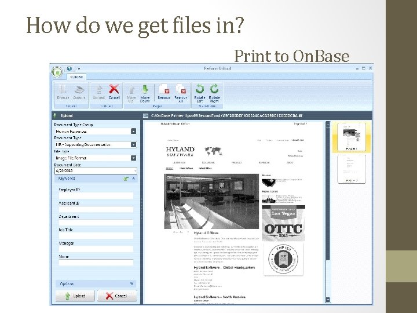This screenshot has height=313, width=417.
Task: Click the Remove All pages icon
Action: coord(181,93)
